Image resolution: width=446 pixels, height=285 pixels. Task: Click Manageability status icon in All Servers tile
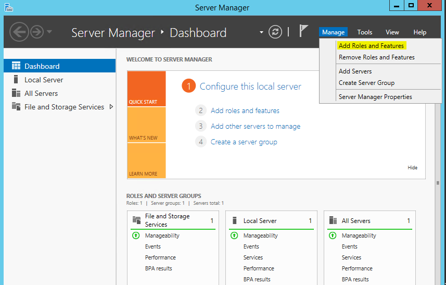[x=333, y=236]
